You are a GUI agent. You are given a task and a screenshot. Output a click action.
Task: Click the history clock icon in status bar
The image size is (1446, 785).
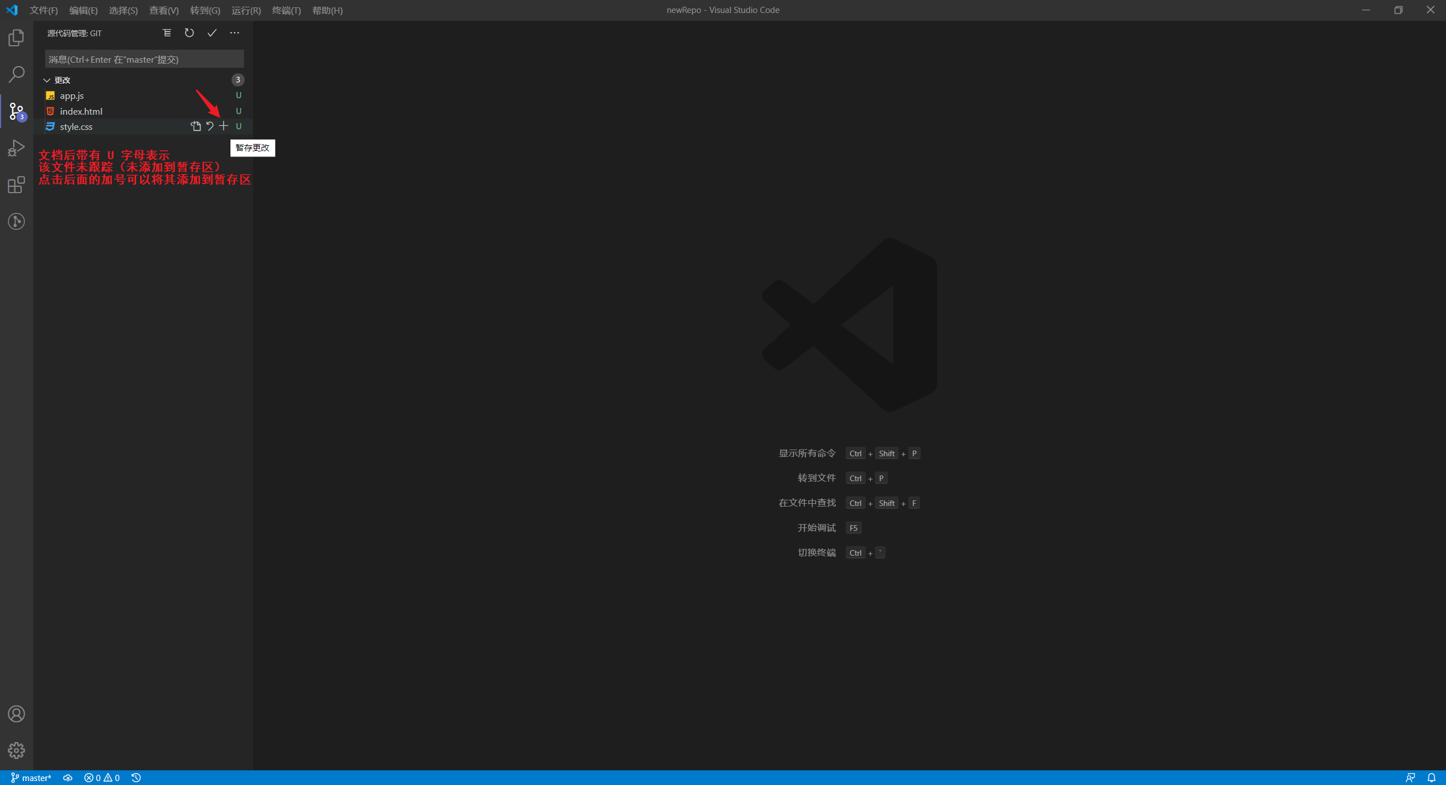tap(136, 778)
